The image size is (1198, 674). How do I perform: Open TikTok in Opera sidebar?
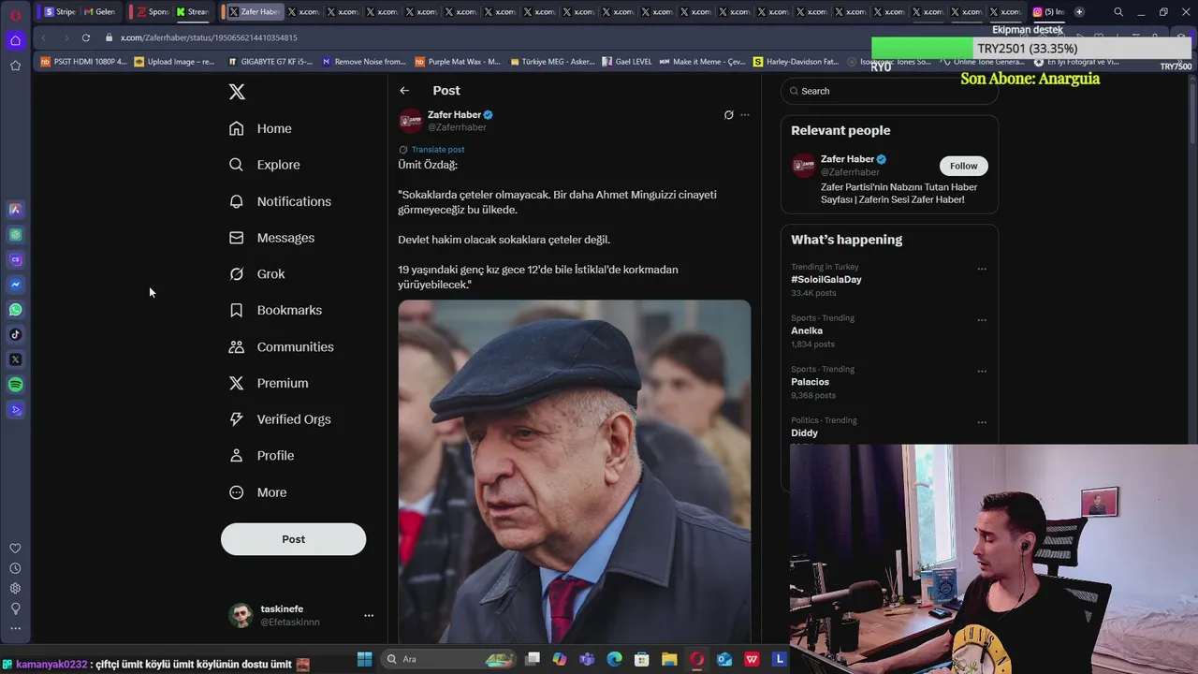15,334
